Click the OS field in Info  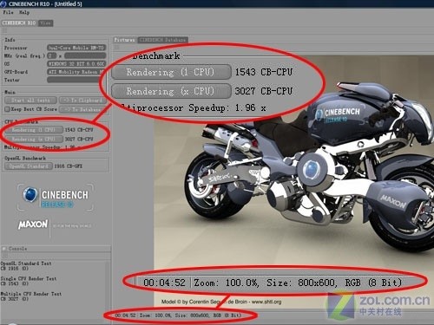(x=76, y=63)
